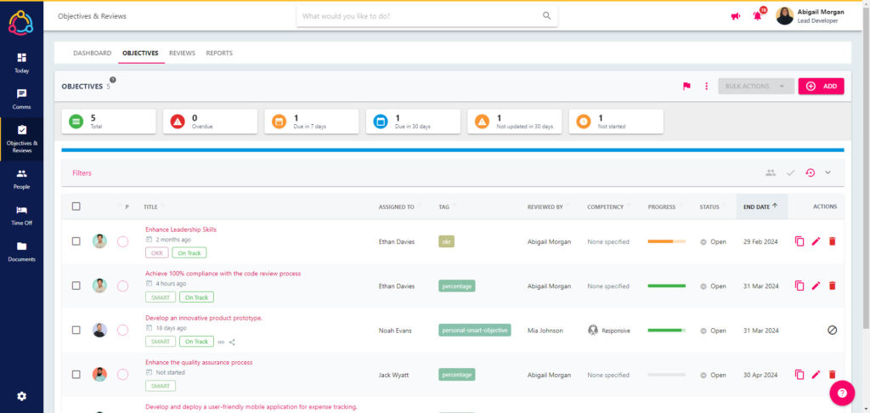The width and height of the screenshot is (870, 413).
Task: Click the checkmark filter icon
Action: (x=791, y=173)
